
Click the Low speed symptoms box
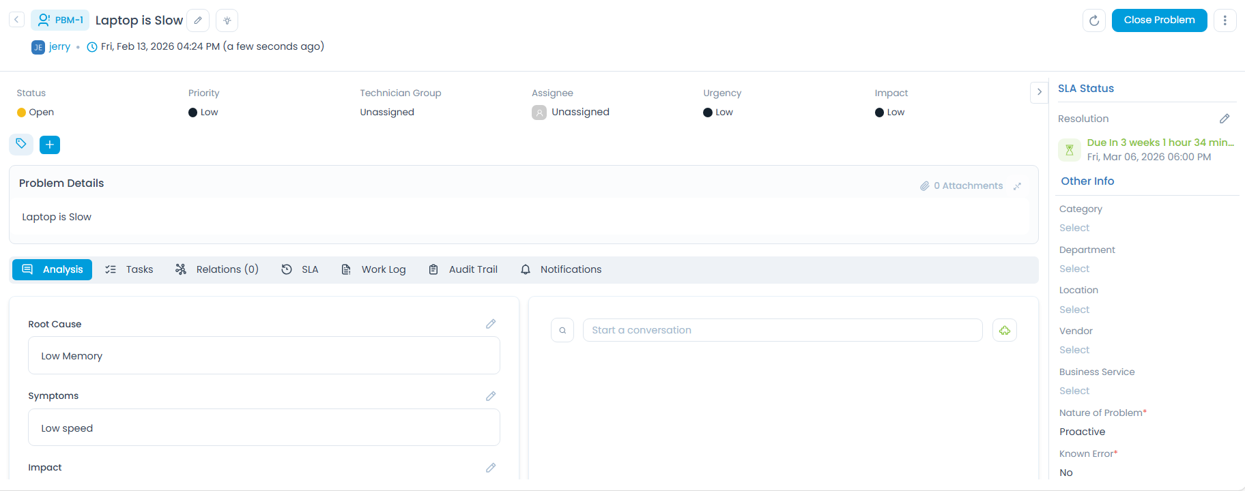[264, 428]
